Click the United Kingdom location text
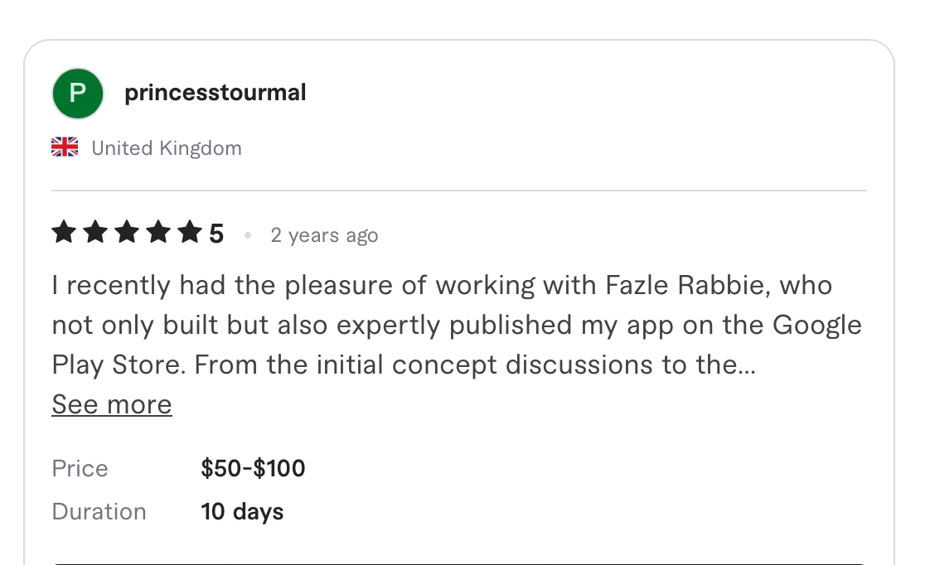This screenshot has height=565, width=930. (166, 147)
